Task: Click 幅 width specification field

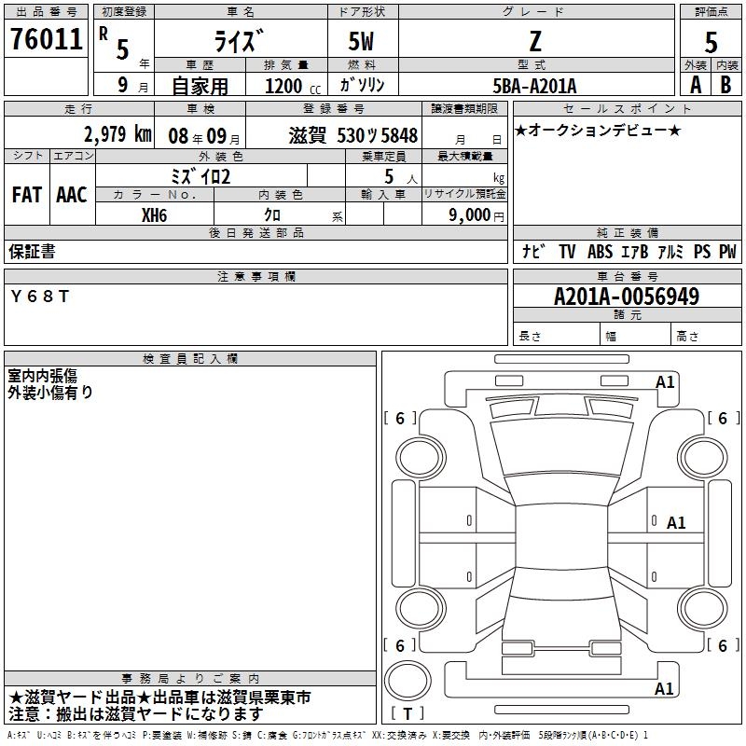Action: 635,336
